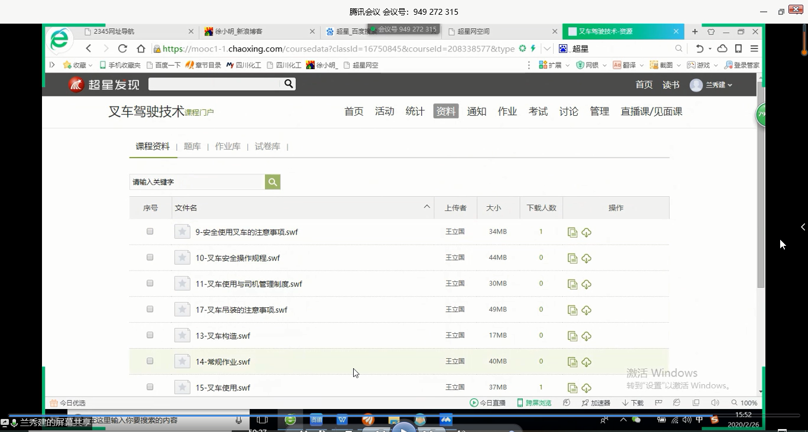The height and width of the screenshot is (432, 808).
Task: Open the 直播课/见面课 link
Action: [x=651, y=111]
